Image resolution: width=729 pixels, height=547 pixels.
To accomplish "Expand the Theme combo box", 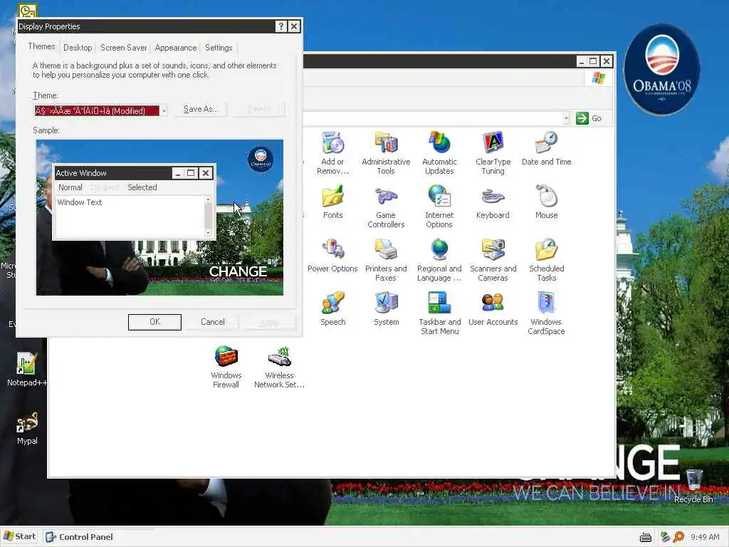I will [164, 110].
